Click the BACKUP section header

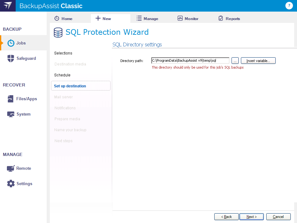click(x=12, y=29)
